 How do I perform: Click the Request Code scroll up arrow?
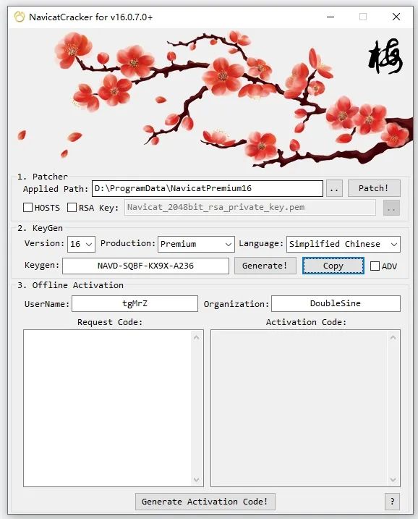[x=197, y=337]
